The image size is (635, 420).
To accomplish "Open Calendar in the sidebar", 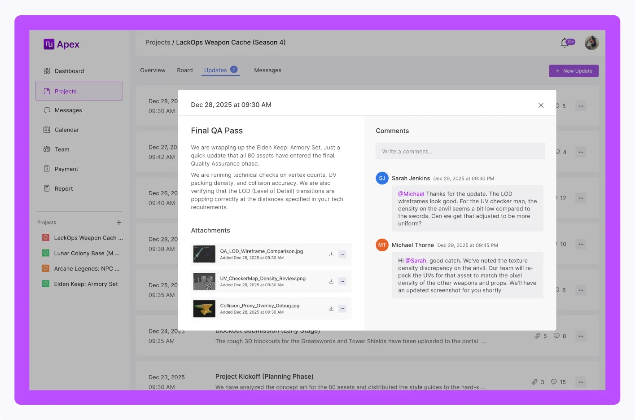I will coord(66,130).
